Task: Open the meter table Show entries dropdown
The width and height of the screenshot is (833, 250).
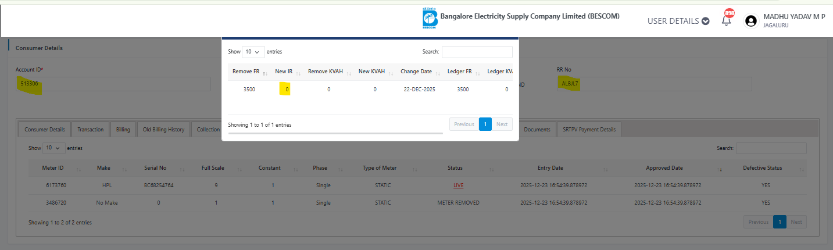Action: pos(54,148)
